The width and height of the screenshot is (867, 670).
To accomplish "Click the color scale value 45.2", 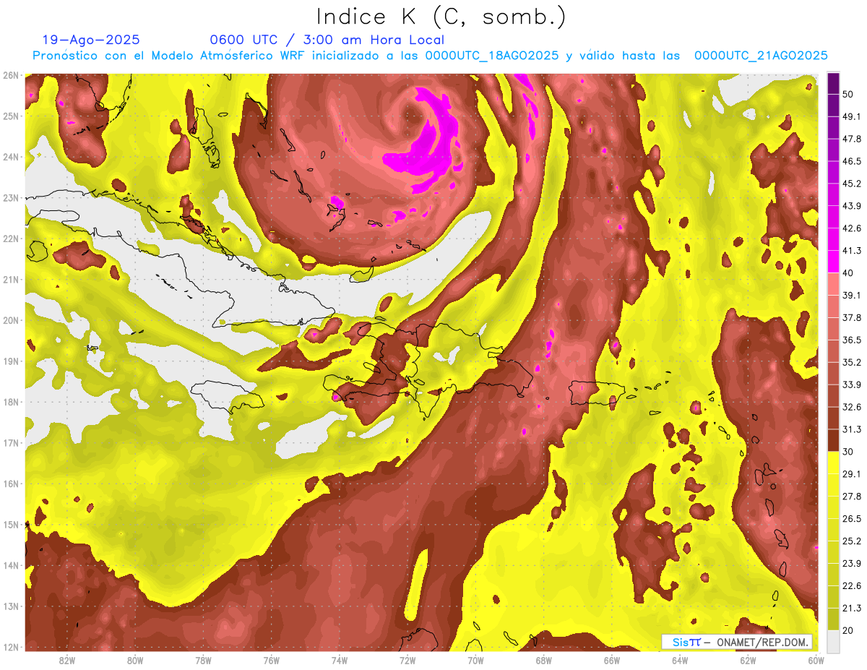I will pyautogui.click(x=852, y=184).
